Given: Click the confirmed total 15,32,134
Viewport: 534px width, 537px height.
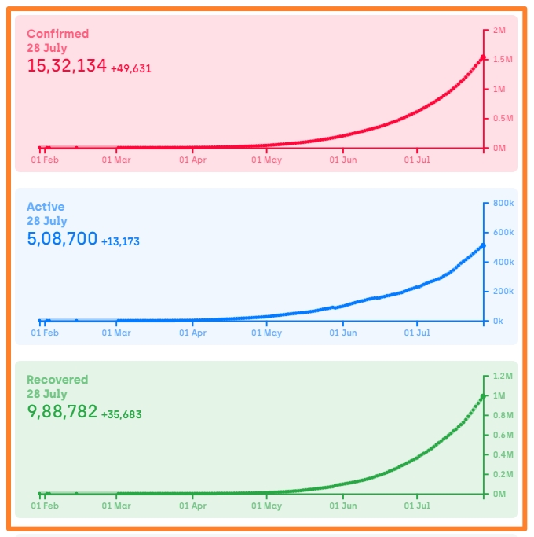Looking at the screenshot, I should 67,66.
